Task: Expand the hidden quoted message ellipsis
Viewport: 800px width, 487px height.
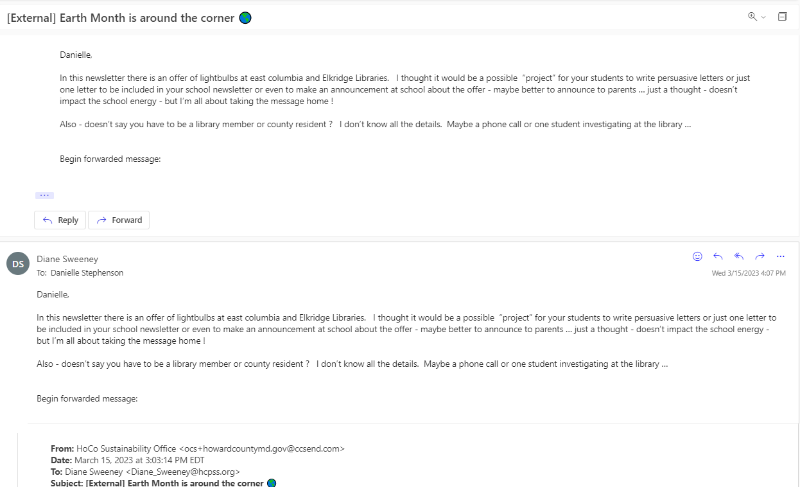Action: coord(44,195)
